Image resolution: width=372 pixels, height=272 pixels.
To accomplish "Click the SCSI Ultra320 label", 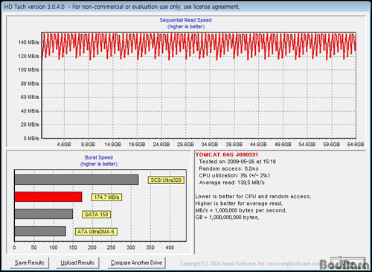I will point(166,180).
